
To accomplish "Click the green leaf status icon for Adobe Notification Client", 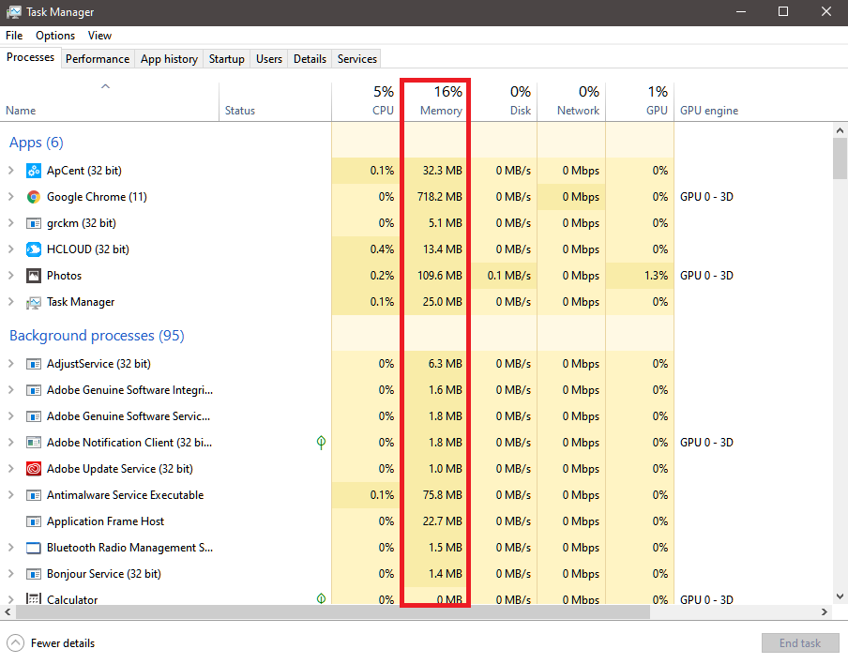I will pyautogui.click(x=321, y=443).
